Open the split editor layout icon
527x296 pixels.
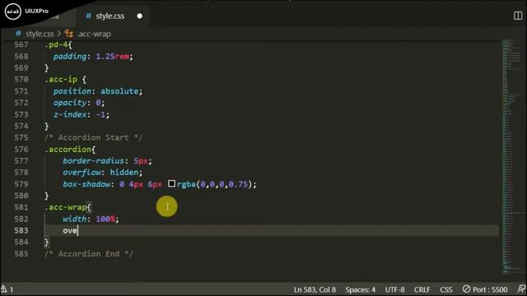[x=518, y=16]
